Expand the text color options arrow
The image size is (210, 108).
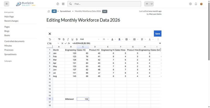[x=115, y=39]
